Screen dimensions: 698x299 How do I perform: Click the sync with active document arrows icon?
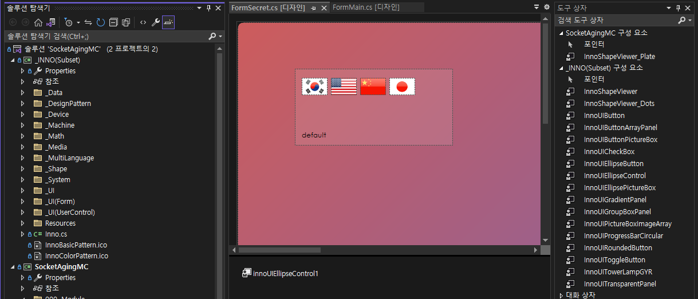(x=88, y=22)
